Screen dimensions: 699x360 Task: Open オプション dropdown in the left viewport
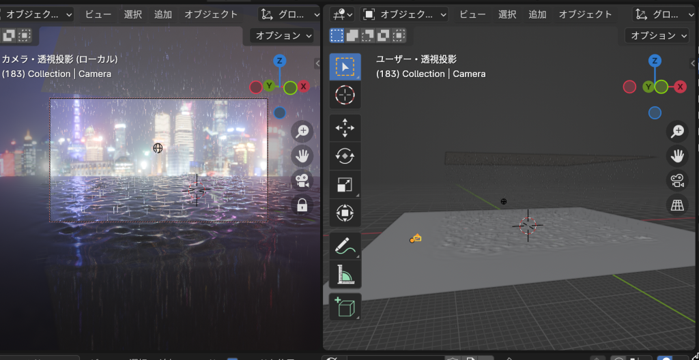(x=283, y=35)
